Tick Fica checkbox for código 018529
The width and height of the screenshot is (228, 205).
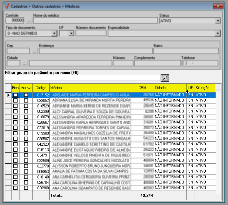tap(16, 106)
